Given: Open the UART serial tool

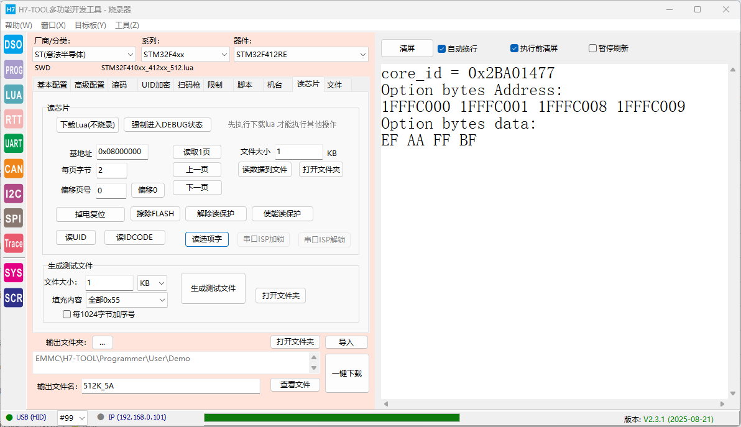Looking at the screenshot, I should 13,144.
